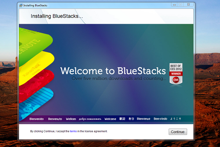The width and height of the screenshot is (220, 147).
Task: Click the Continue button
Action: pos(178,132)
